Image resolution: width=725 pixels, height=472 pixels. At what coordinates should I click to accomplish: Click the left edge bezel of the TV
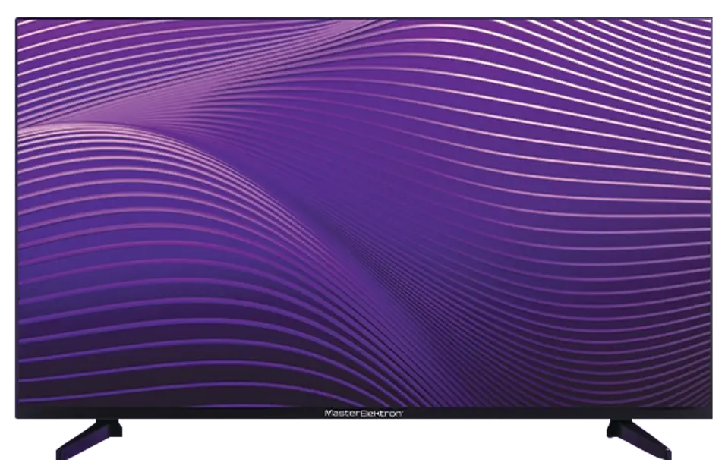click(x=14, y=212)
